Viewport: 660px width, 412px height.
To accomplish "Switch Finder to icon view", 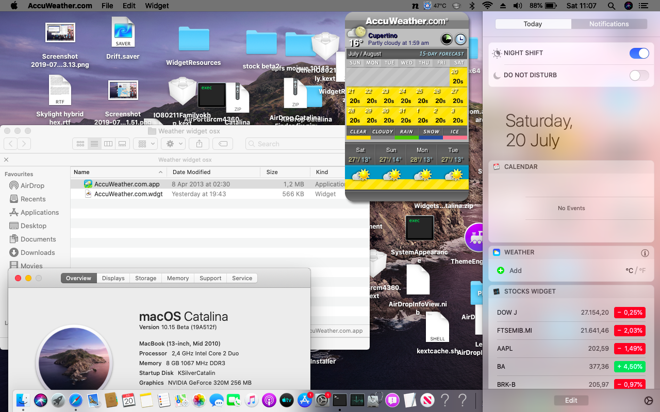I will click(x=80, y=144).
